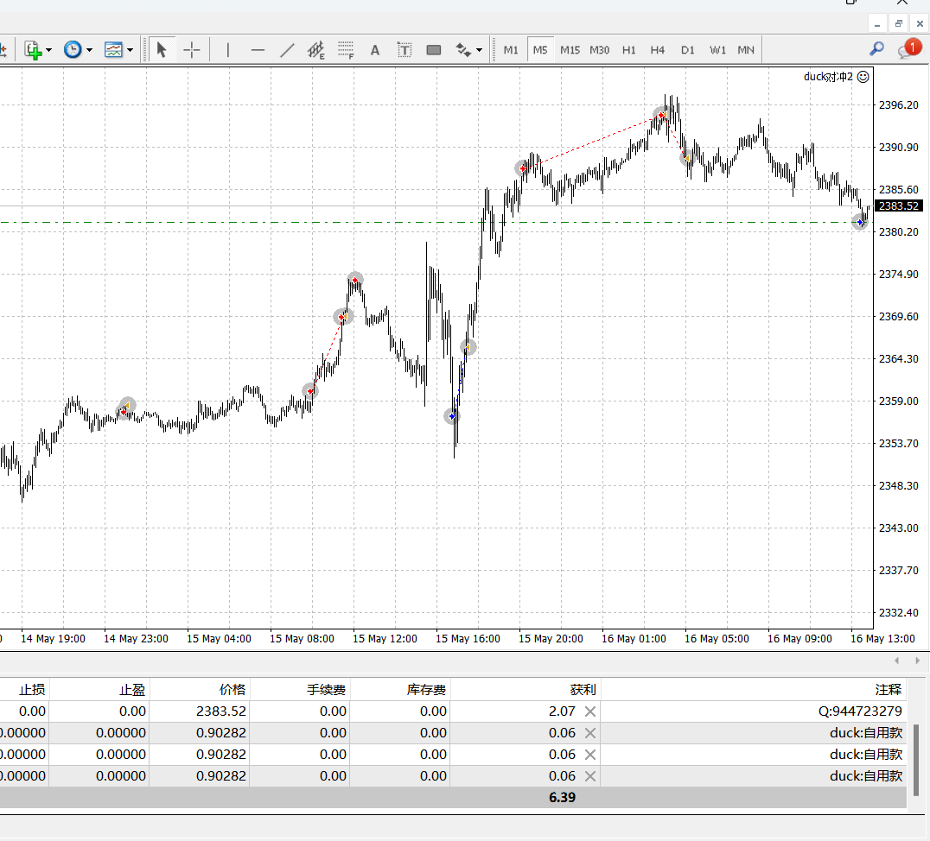
Task: Switch chart to M1 timeframe
Action: click(511, 50)
